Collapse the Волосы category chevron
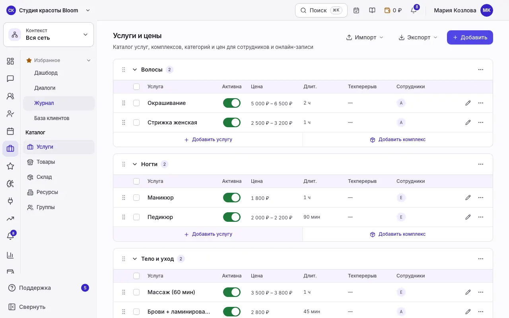This screenshot has height=318, width=509. (x=134, y=70)
